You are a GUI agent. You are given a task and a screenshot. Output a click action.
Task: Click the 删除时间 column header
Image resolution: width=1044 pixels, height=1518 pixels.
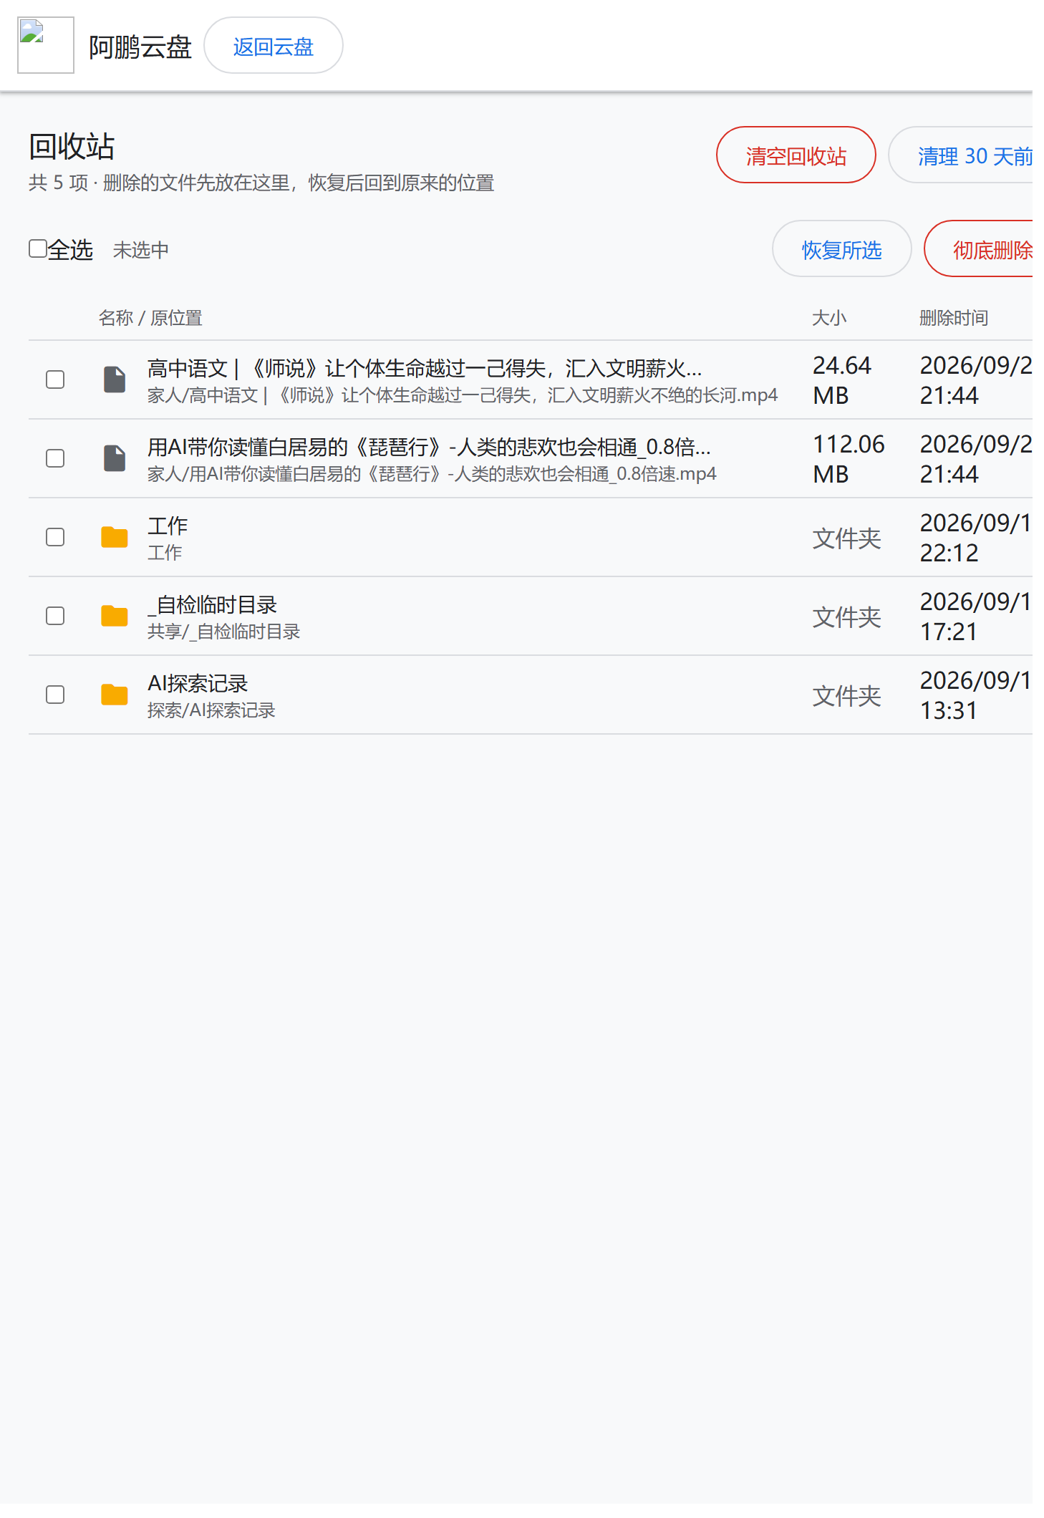(x=954, y=318)
